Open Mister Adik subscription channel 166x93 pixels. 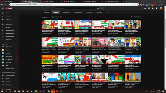[9, 47]
